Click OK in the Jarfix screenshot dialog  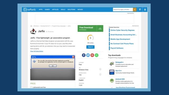pyautogui.click(x=53, y=66)
